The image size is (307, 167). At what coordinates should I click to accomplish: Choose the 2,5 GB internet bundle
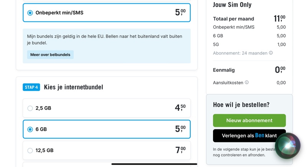click(x=30, y=108)
